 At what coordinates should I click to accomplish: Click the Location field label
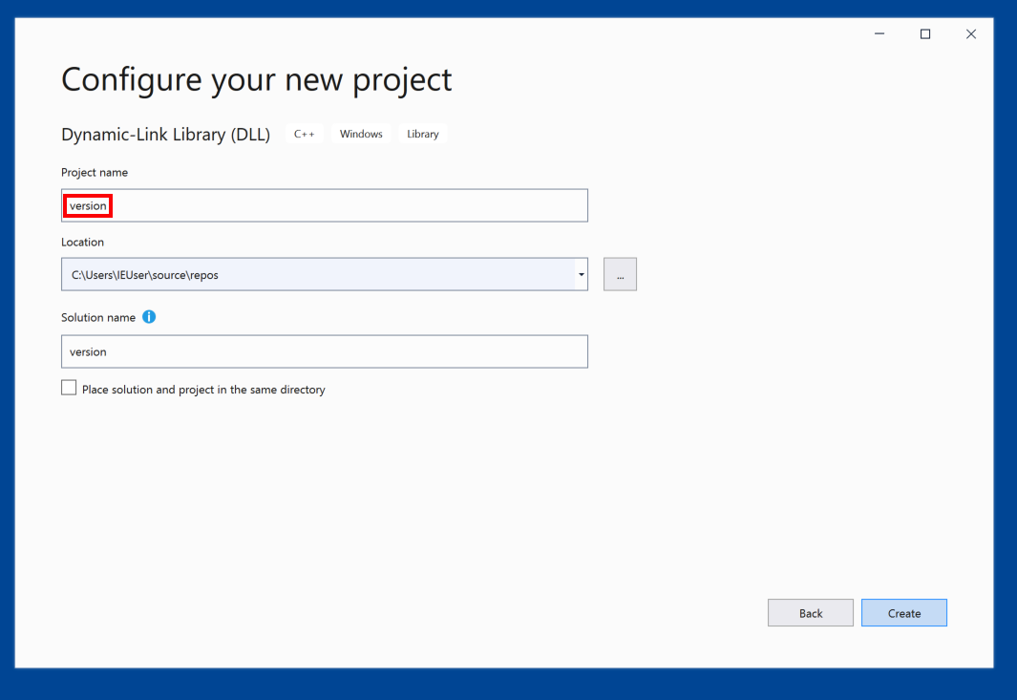tap(83, 243)
